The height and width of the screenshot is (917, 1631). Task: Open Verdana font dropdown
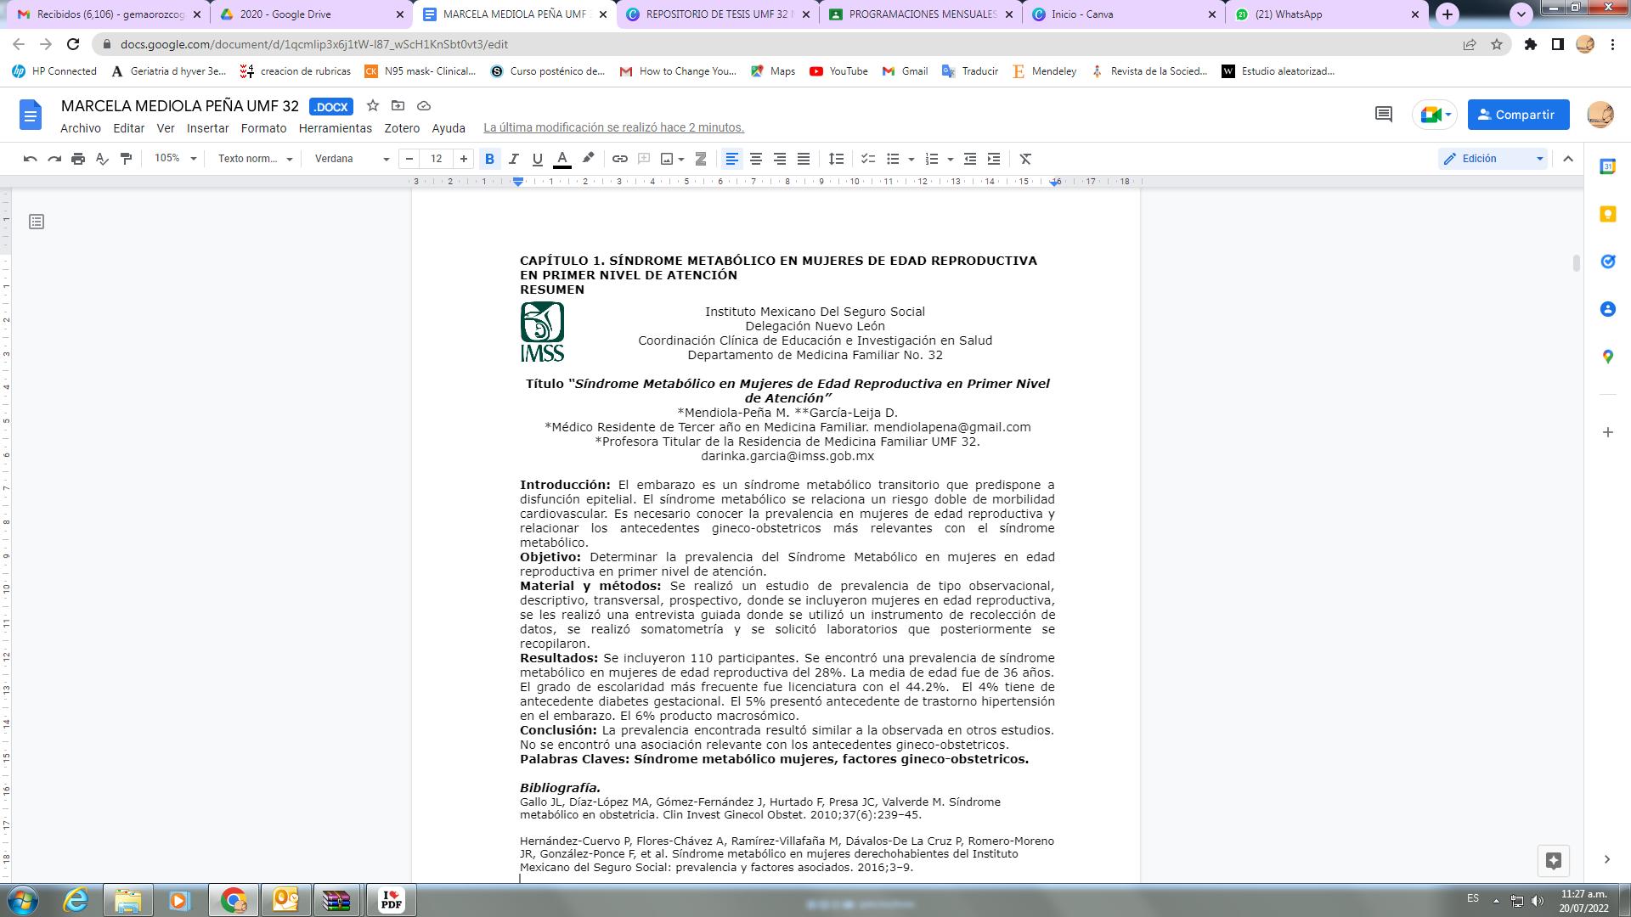352,159
